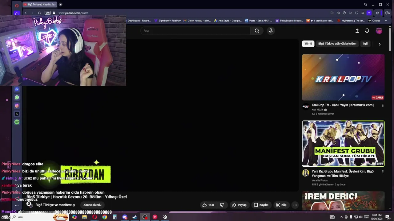
Task: Open volume control in system tray
Action: click(x=361, y=217)
